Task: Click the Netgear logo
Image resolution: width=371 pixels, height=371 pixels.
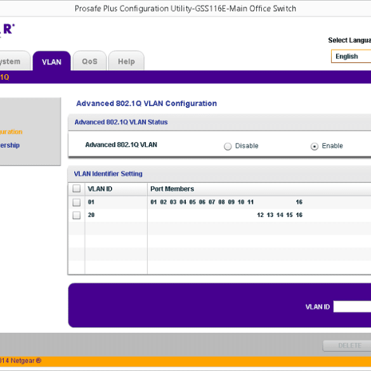Action: click(x=8, y=30)
